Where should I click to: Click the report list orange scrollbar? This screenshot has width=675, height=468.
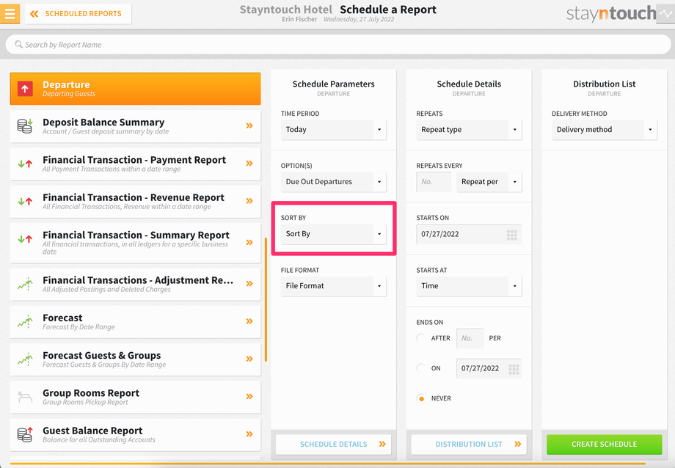coord(266,299)
